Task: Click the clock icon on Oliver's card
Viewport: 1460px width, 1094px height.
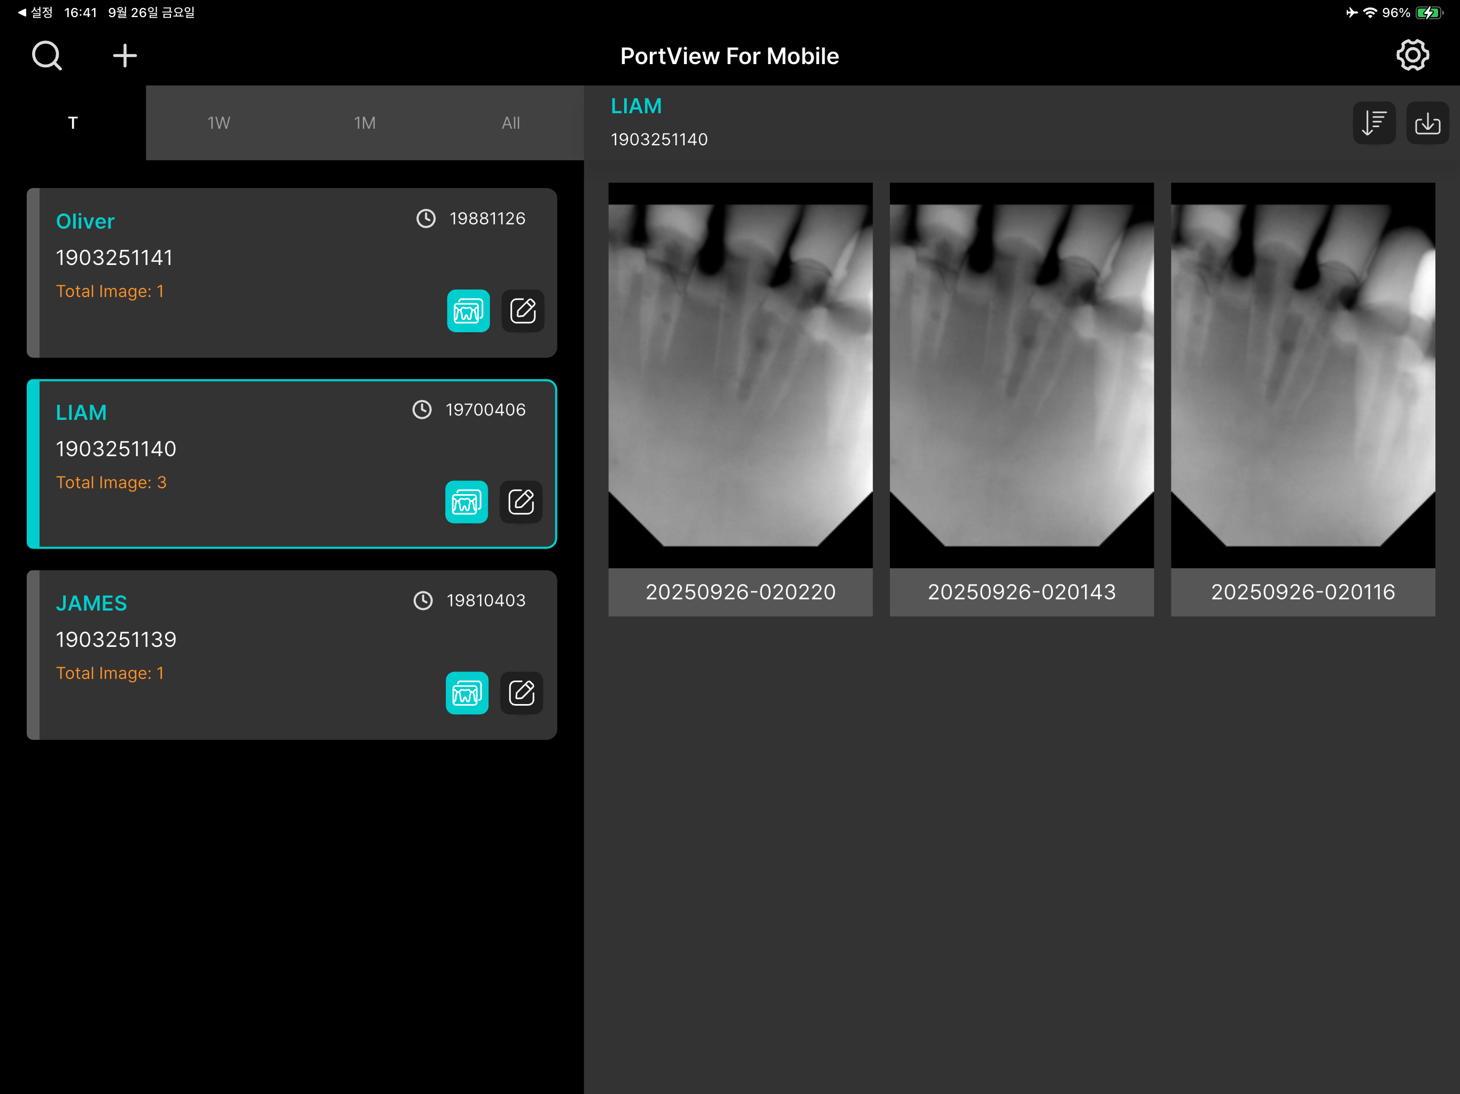Action: click(x=426, y=218)
